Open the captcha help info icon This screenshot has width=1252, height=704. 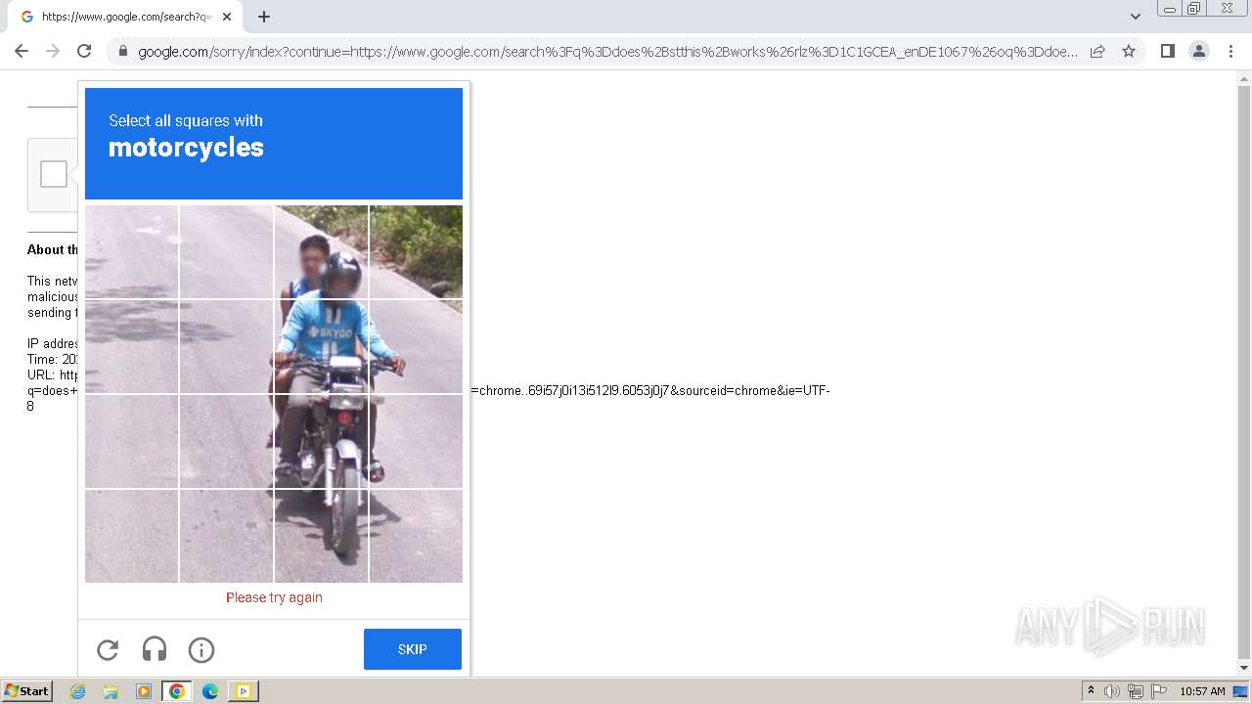coord(201,649)
